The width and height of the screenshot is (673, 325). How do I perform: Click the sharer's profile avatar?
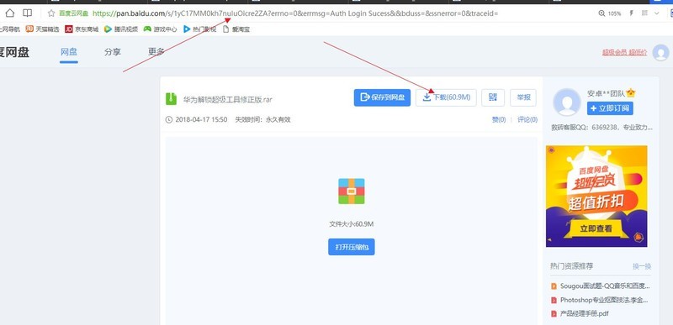coord(566,102)
